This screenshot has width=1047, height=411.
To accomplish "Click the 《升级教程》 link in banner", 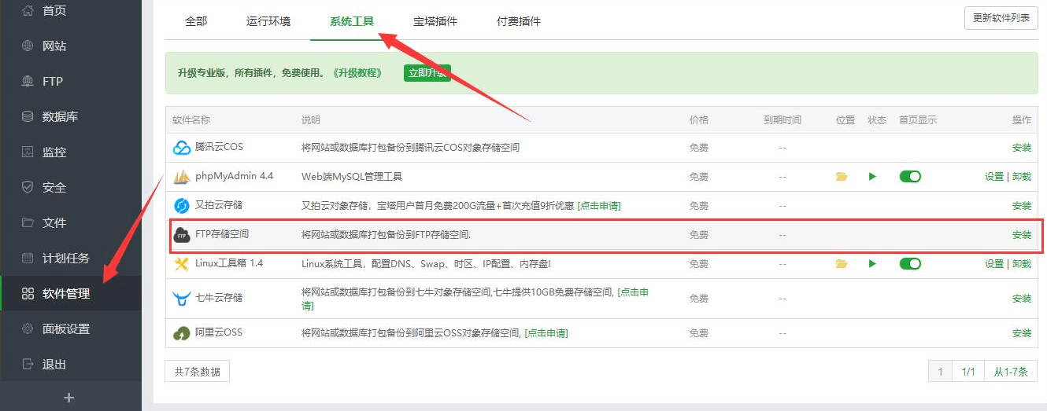I will (357, 73).
